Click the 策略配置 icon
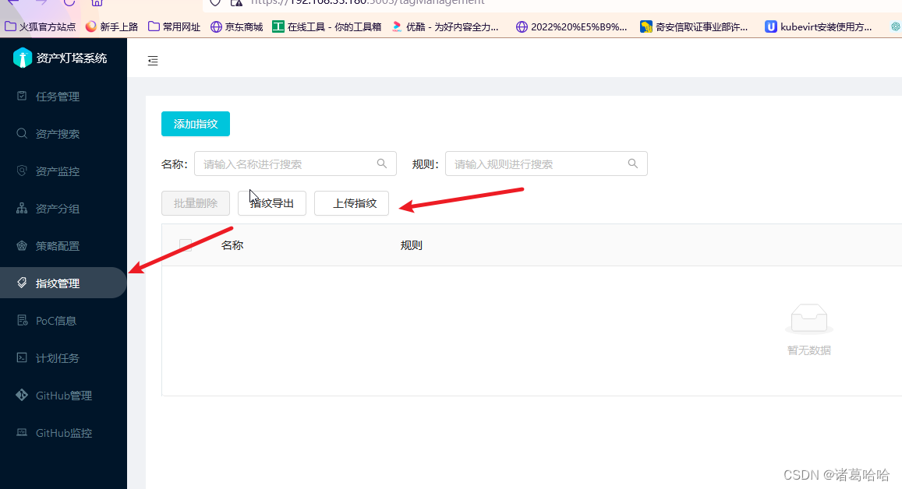Viewport: 902px width, 489px height. 22,245
